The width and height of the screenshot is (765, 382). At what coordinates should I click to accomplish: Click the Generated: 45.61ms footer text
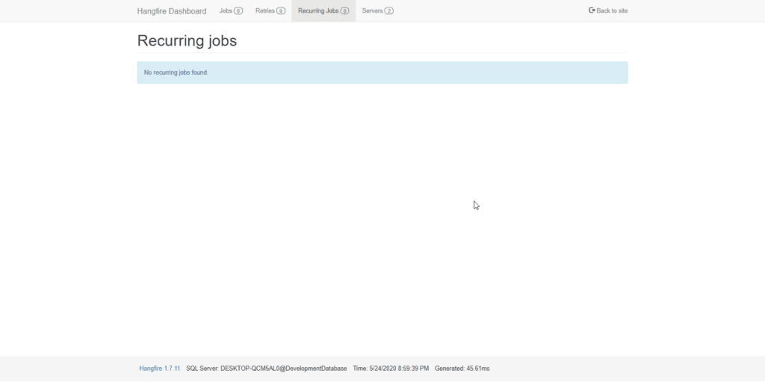(x=462, y=369)
